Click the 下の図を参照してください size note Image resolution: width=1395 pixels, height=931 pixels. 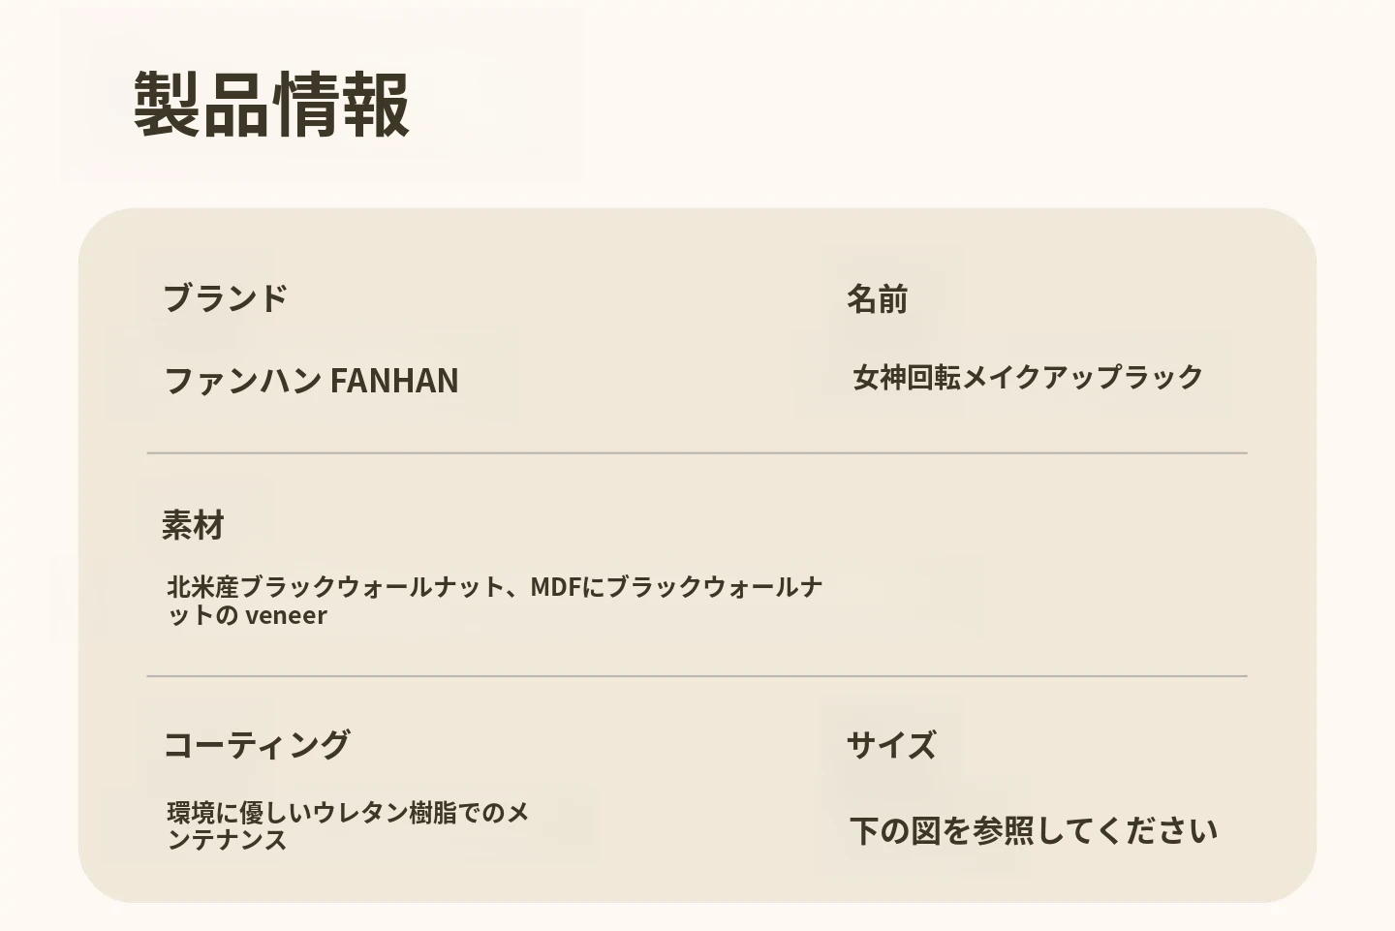pyautogui.click(x=1034, y=831)
